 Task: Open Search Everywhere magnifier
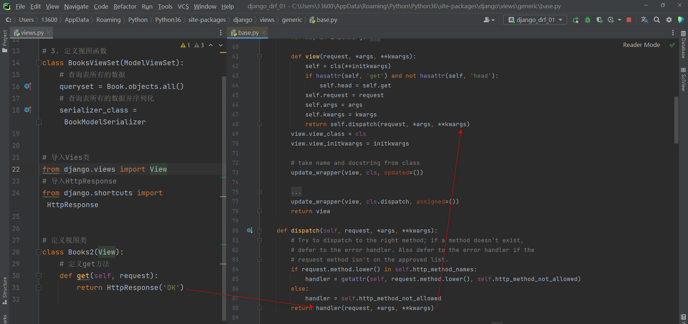[656, 20]
